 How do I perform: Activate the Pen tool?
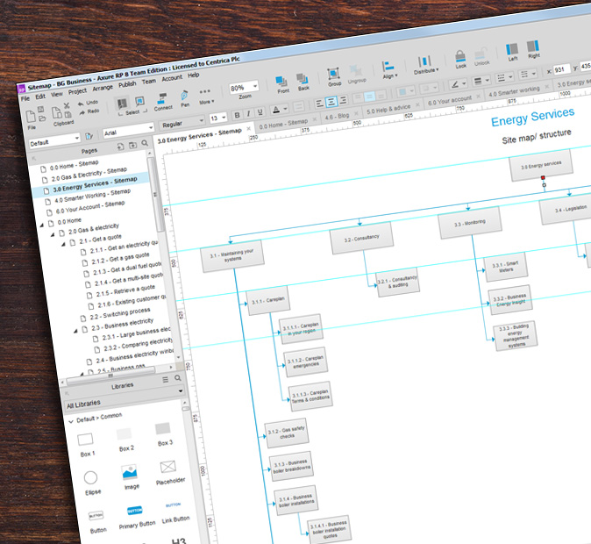click(x=185, y=95)
